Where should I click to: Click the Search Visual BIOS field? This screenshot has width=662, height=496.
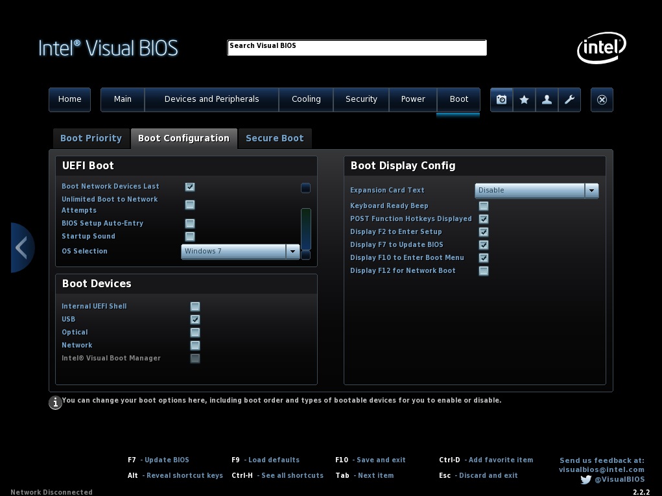357,48
